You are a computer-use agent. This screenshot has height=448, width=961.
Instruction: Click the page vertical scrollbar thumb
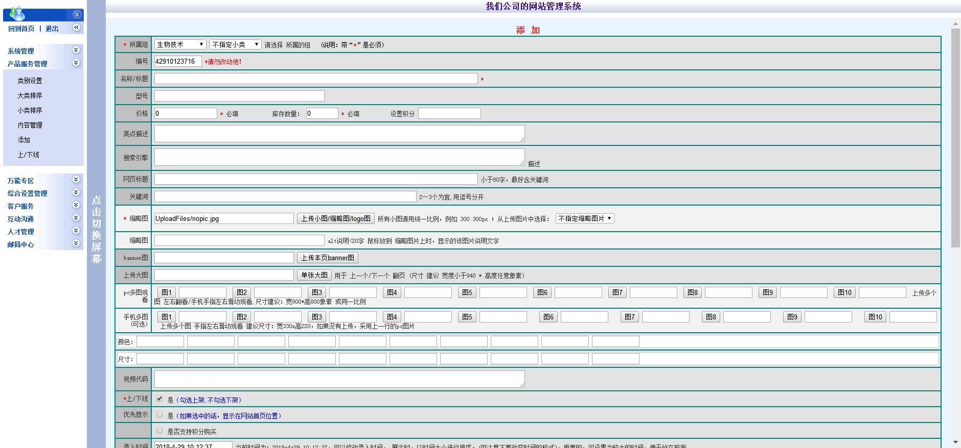click(x=955, y=138)
